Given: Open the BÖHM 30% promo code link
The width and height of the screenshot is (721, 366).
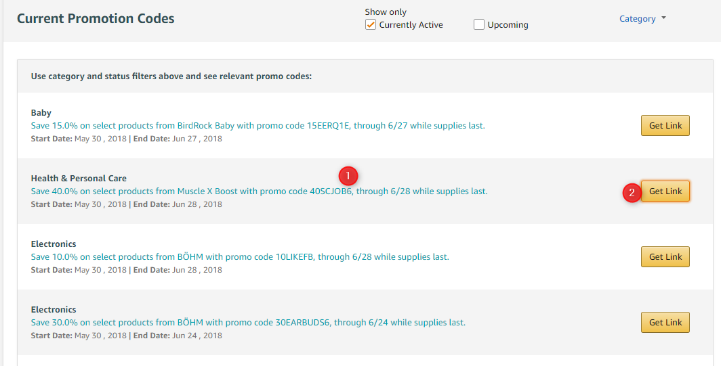Looking at the screenshot, I should [x=248, y=323].
